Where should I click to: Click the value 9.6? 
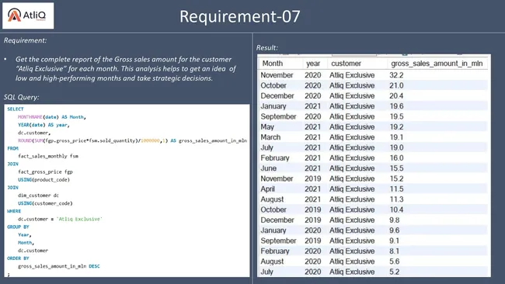(394, 230)
